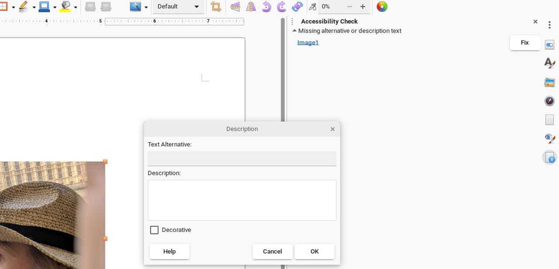Open the Styles sidebar panel

click(x=549, y=63)
